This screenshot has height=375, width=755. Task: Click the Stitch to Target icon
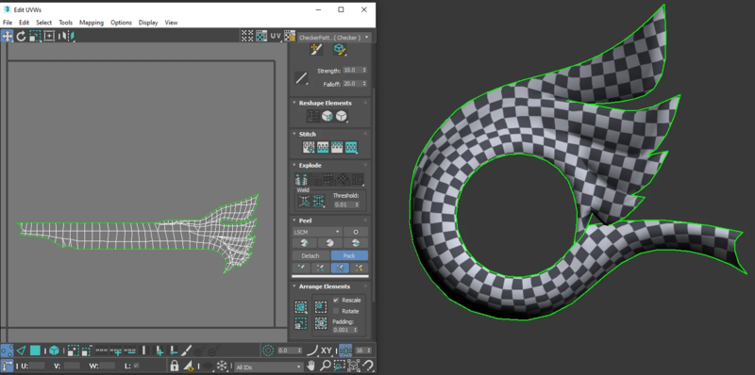point(309,147)
